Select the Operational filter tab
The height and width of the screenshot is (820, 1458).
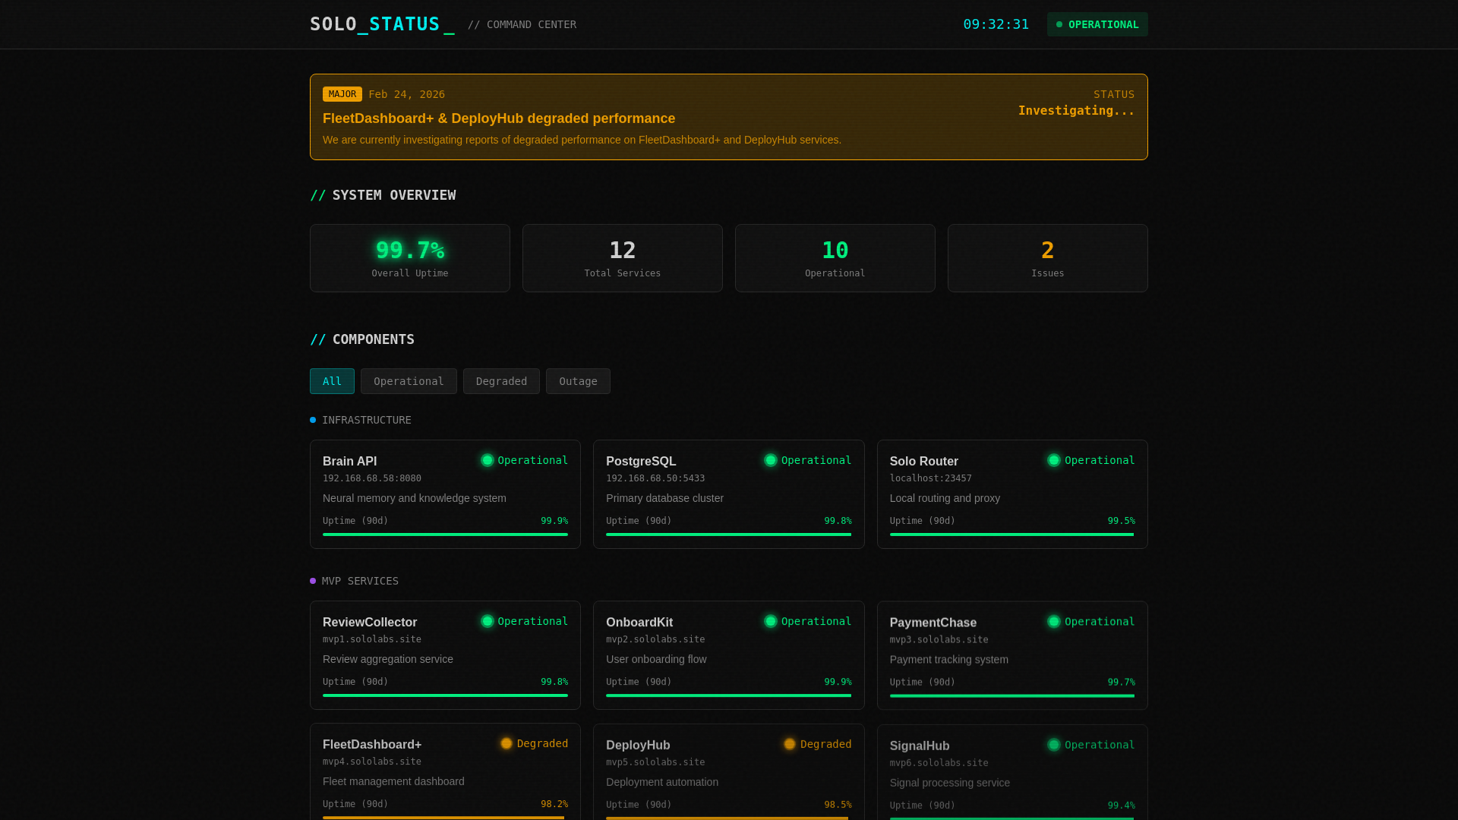(x=409, y=381)
